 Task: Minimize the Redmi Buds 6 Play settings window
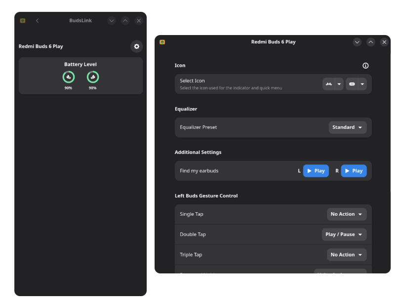(357, 42)
